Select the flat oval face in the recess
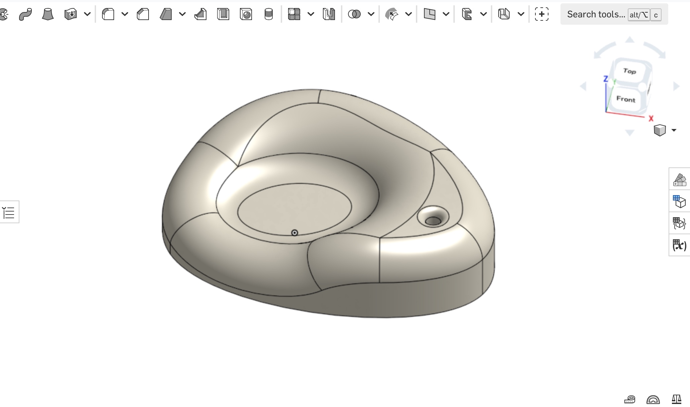 [294, 209]
